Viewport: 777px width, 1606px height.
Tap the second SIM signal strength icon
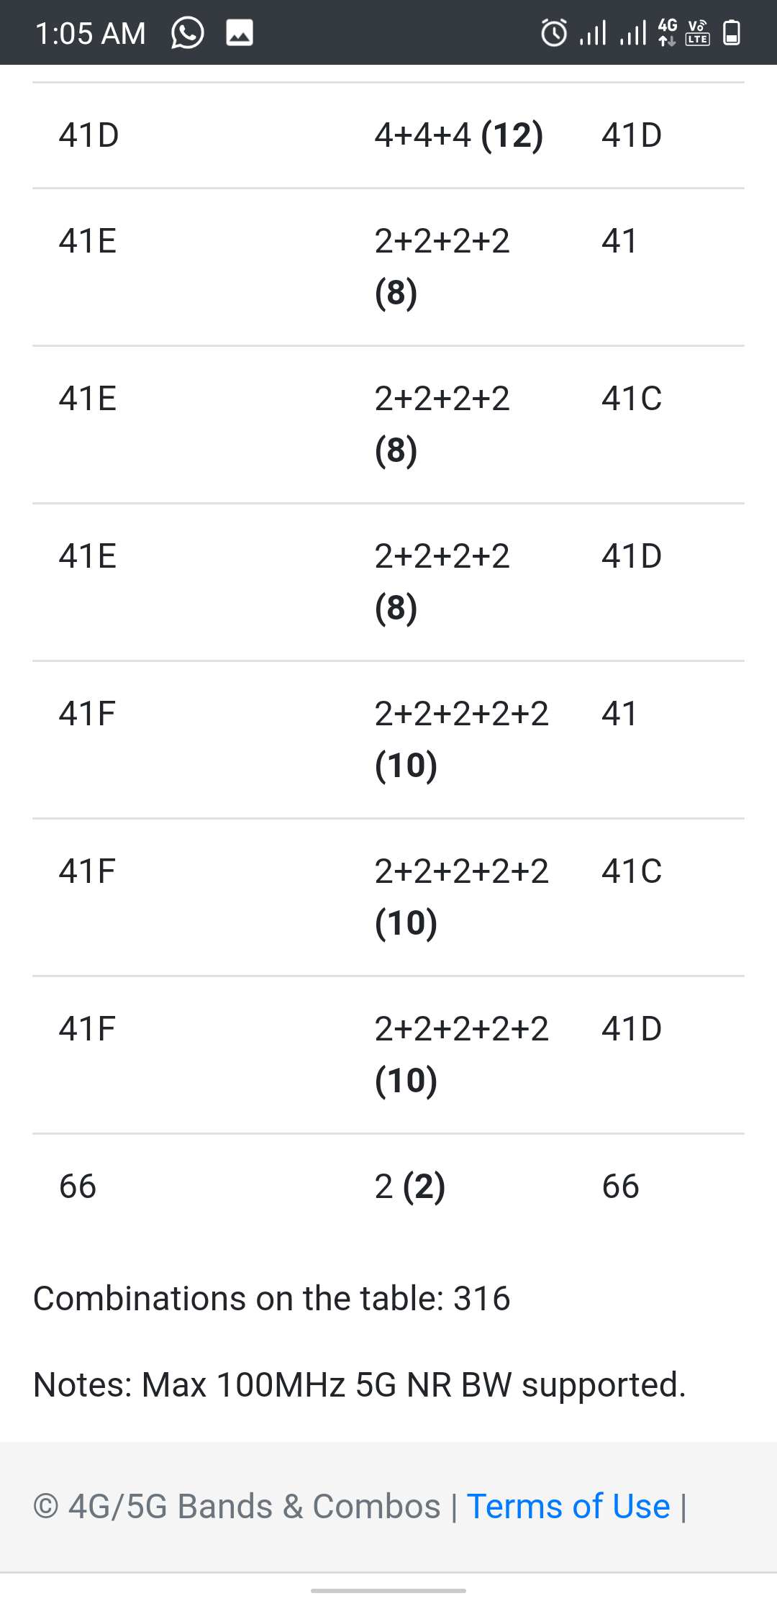click(x=633, y=33)
